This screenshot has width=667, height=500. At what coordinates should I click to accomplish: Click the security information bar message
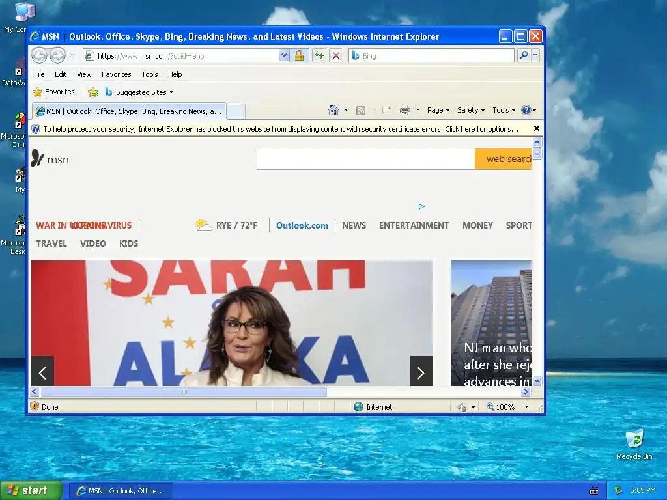point(281,129)
